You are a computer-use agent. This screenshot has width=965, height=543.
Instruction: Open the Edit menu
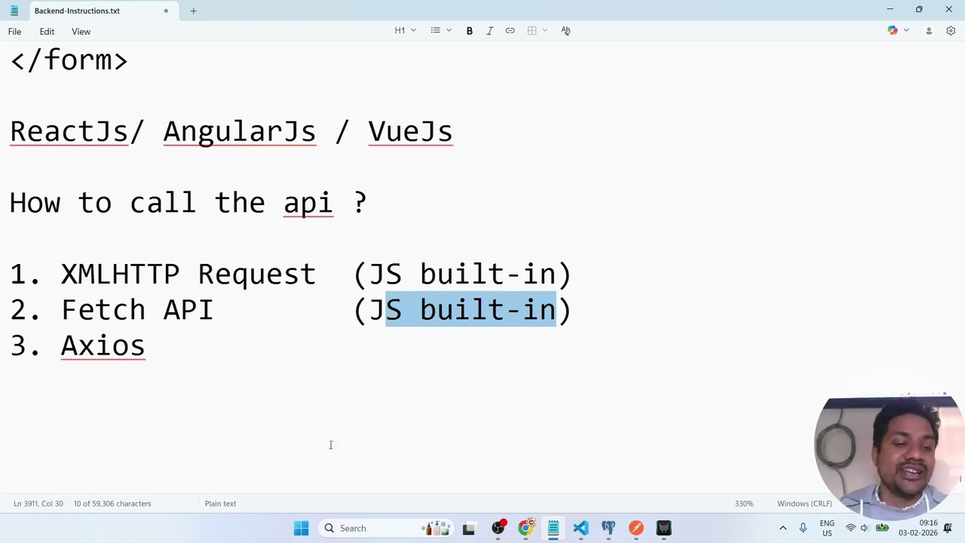[x=47, y=32]
